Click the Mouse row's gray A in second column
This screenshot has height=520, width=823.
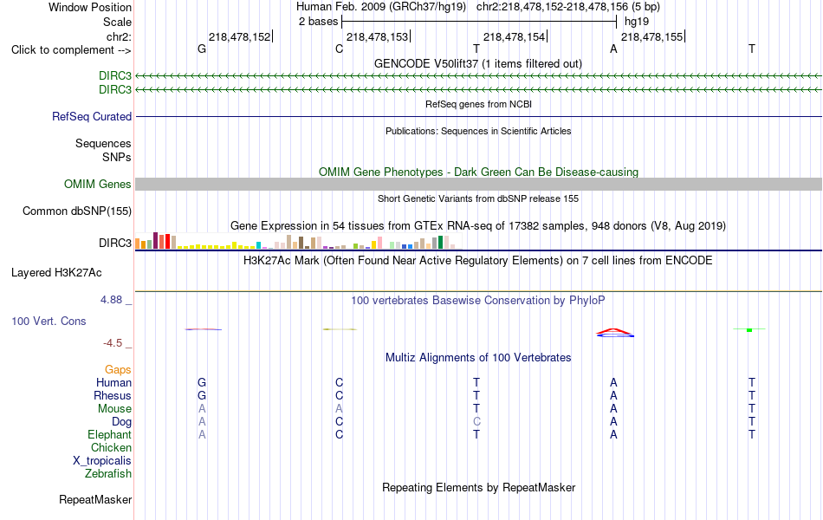pos(339,409)
